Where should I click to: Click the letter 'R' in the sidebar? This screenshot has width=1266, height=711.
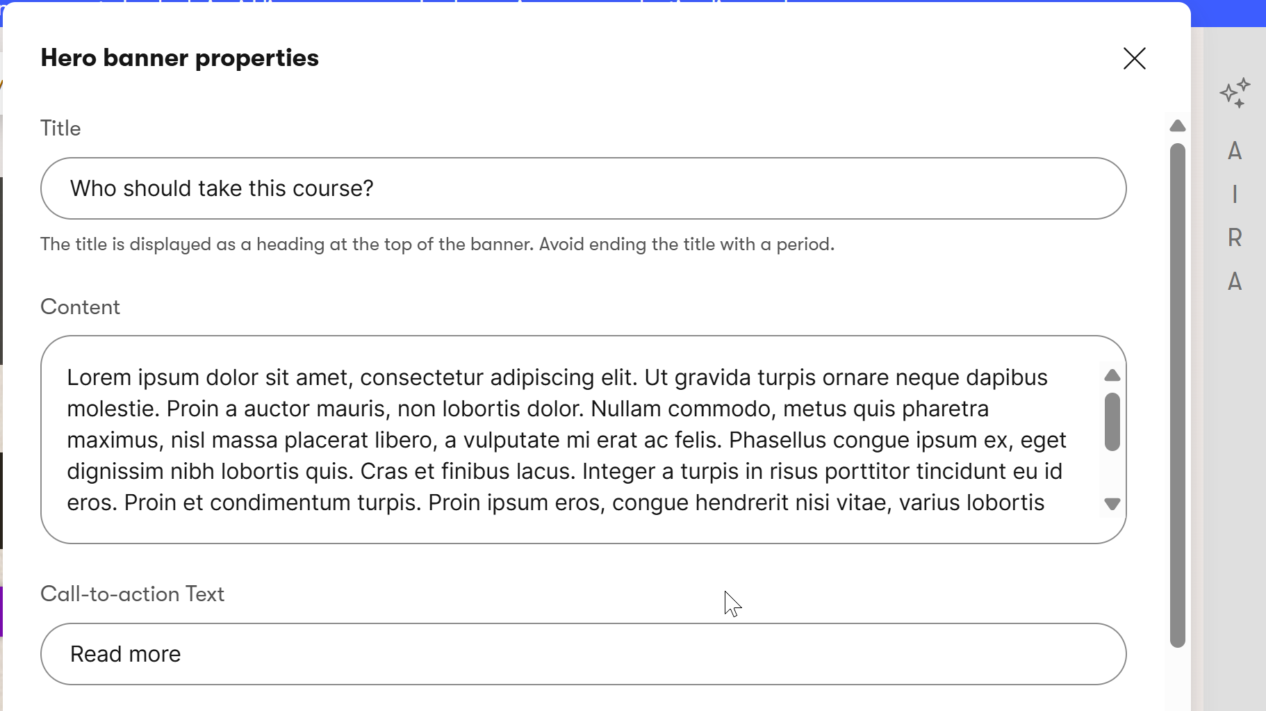pos(1235,238)
